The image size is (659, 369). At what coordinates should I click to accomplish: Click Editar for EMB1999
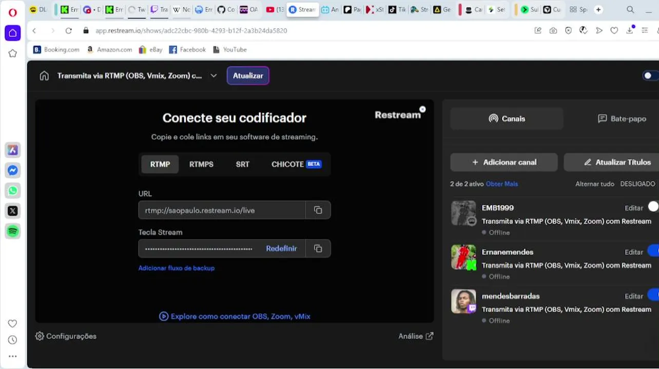(x=634, y=208)
